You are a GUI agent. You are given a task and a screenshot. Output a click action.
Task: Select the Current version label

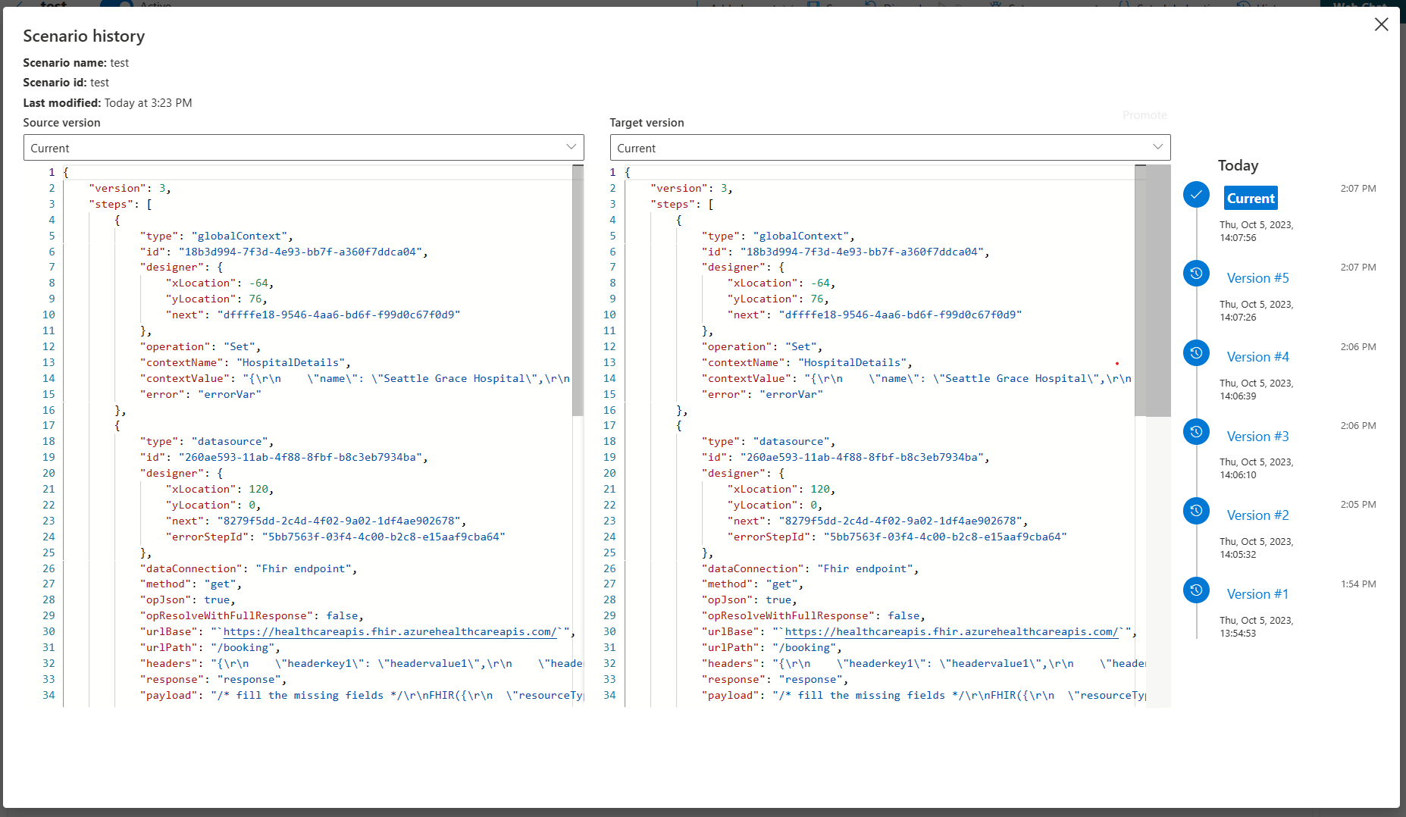[x=1251, y=198]
